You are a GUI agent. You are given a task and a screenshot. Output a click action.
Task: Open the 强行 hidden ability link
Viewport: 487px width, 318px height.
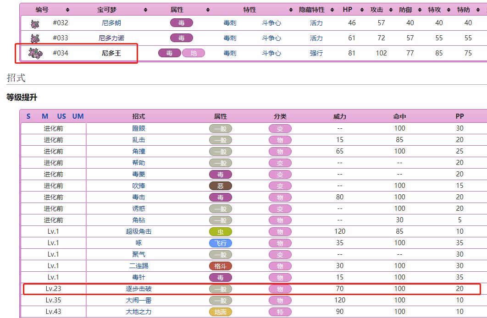click(x=316, y=53)
